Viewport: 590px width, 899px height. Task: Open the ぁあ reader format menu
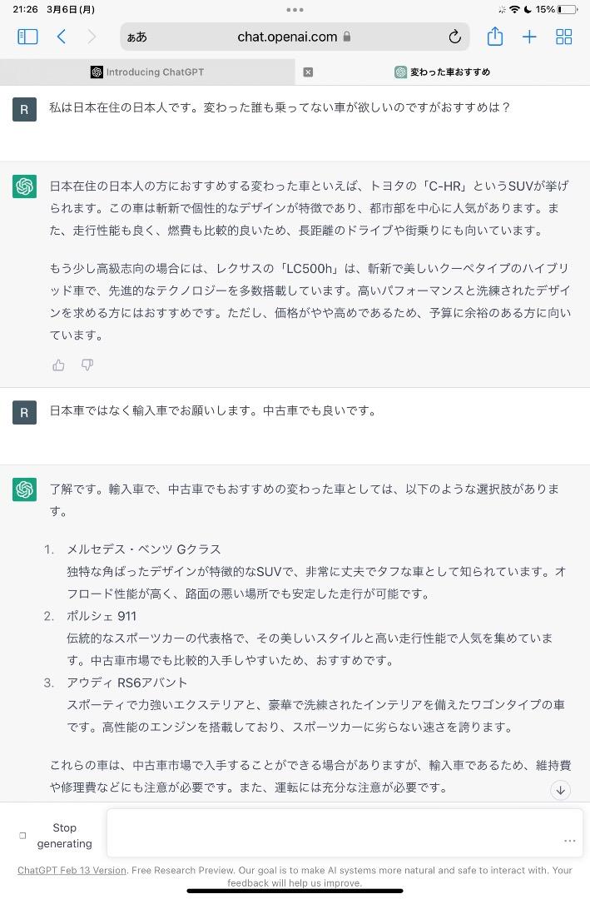pyautogui.click(x=137, y=37)
